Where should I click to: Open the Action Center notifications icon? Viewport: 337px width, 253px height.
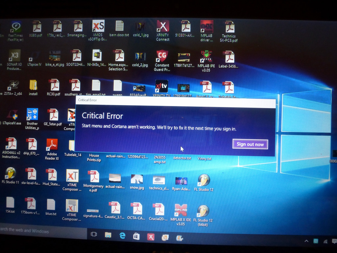click(334, 241)
